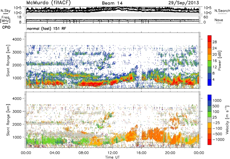
Task: Click the '04:00' time axis tick
Action: [x=55, y=153]
